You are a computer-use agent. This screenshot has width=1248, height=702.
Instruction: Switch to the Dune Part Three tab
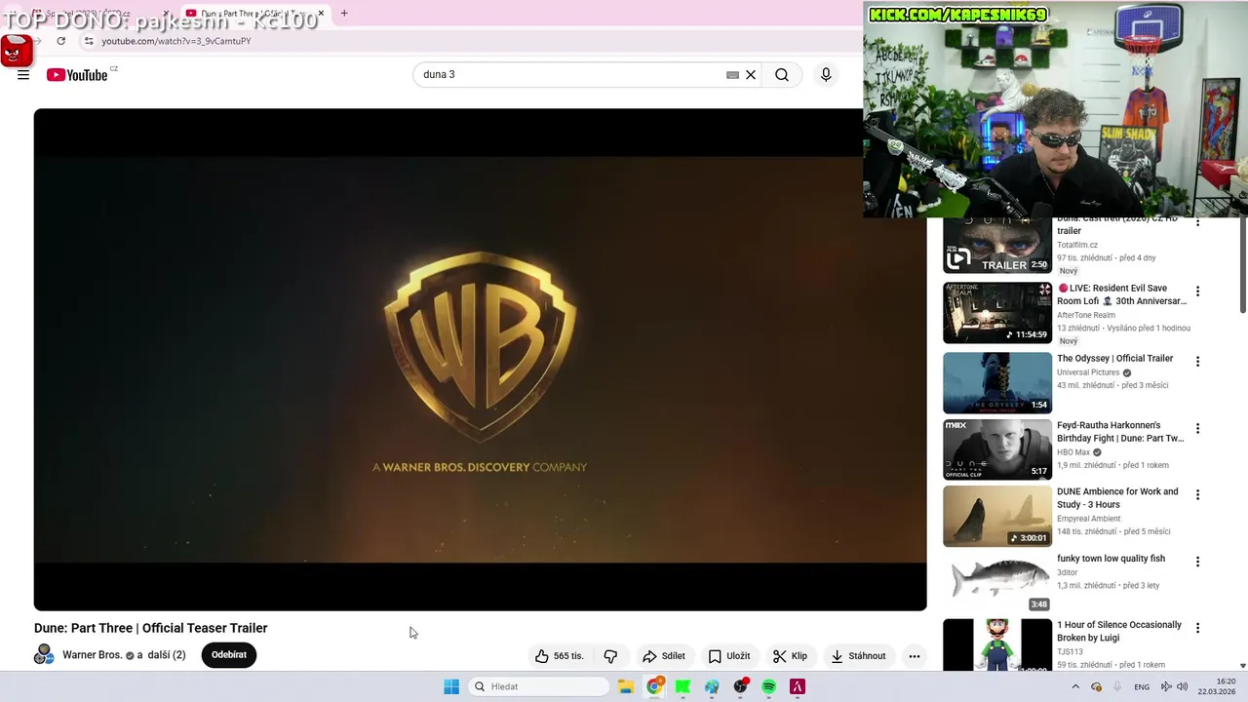click(x=253, y=14)
